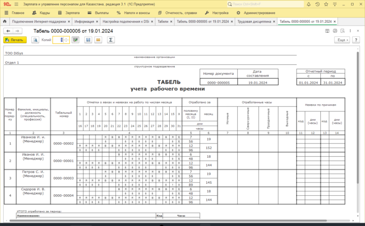Click the navigate back arrow
The image size is (365, 226).
pos(8,31)
